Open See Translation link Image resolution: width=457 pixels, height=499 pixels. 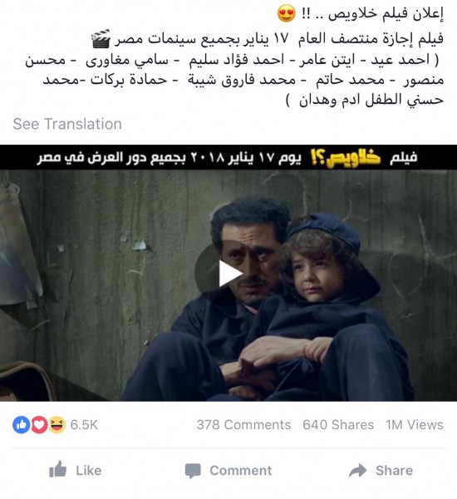(67, 124)
